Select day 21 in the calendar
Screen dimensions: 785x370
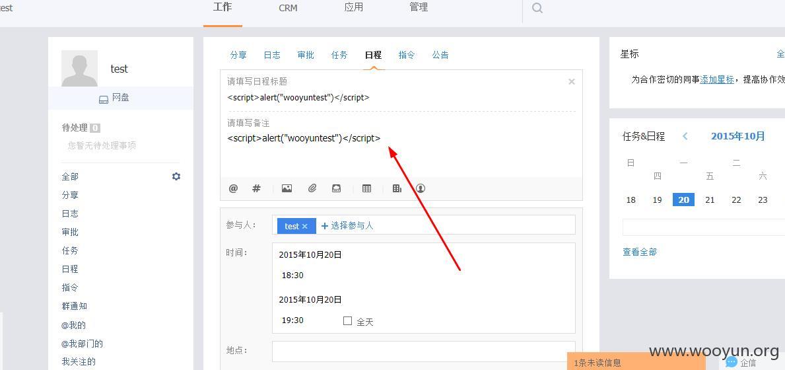(x=710, y=200)
